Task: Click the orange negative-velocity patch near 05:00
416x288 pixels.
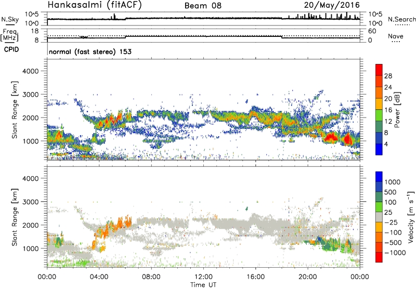Action: (x=121, y=224)
